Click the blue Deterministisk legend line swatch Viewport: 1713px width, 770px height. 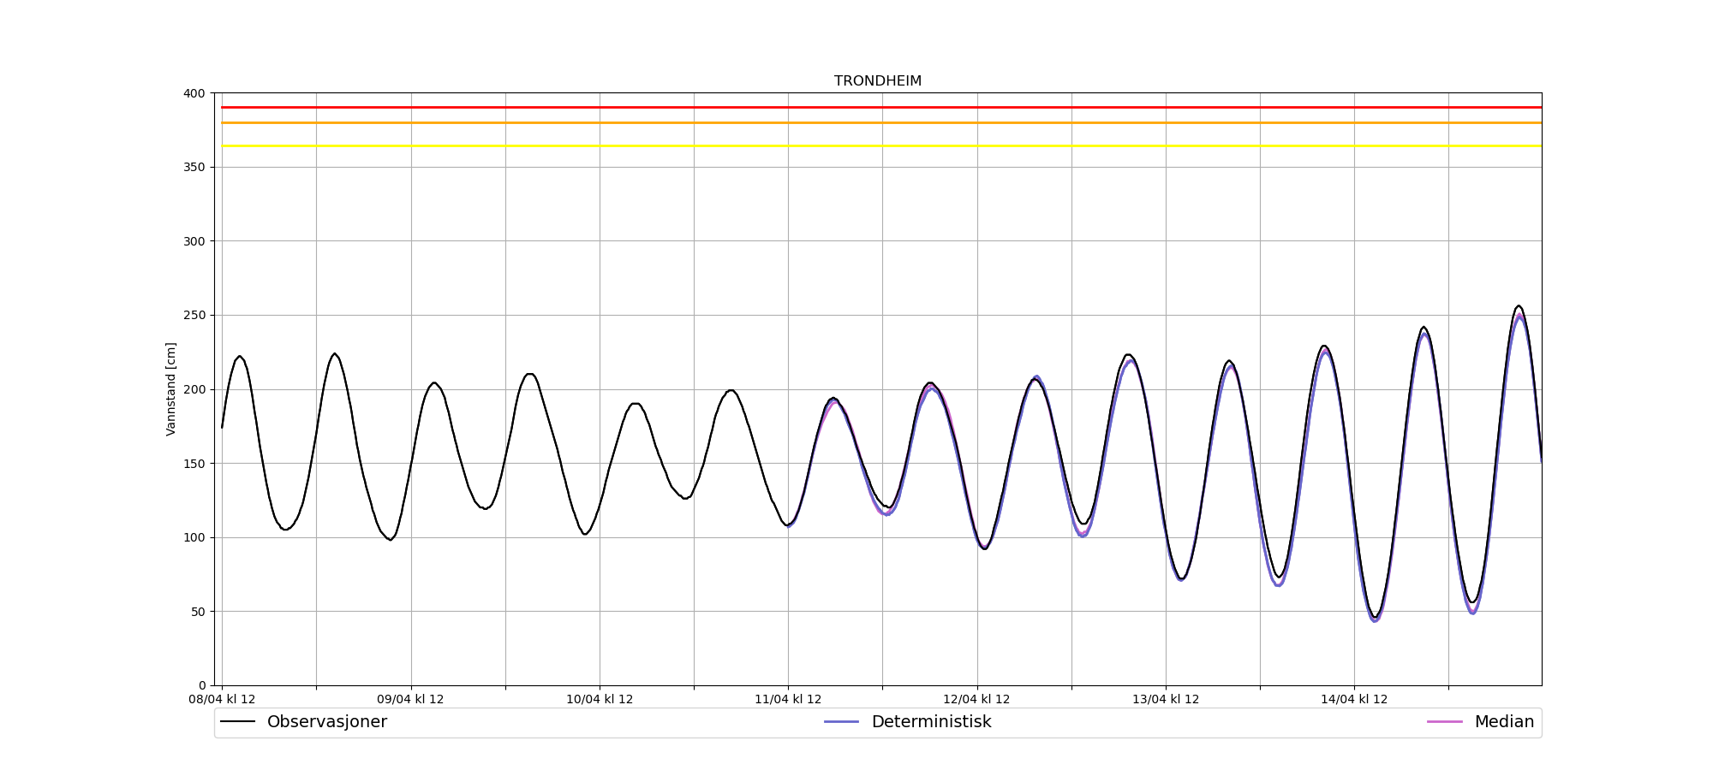[841, 722]
